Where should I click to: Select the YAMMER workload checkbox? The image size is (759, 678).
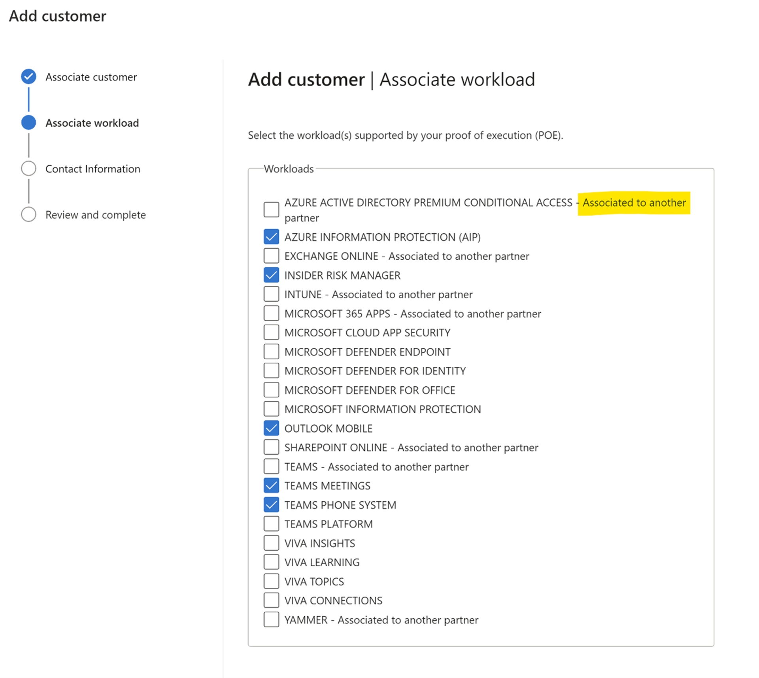tap(271, 619)
